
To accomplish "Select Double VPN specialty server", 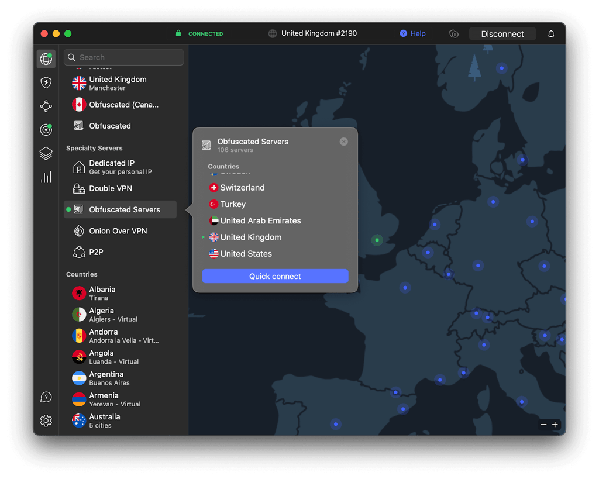I will point(121,188).
